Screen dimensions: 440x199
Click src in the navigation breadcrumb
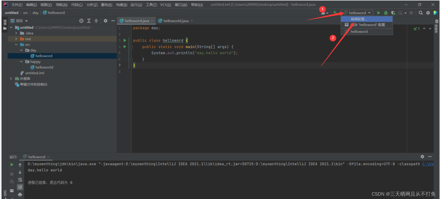(25, 13)
